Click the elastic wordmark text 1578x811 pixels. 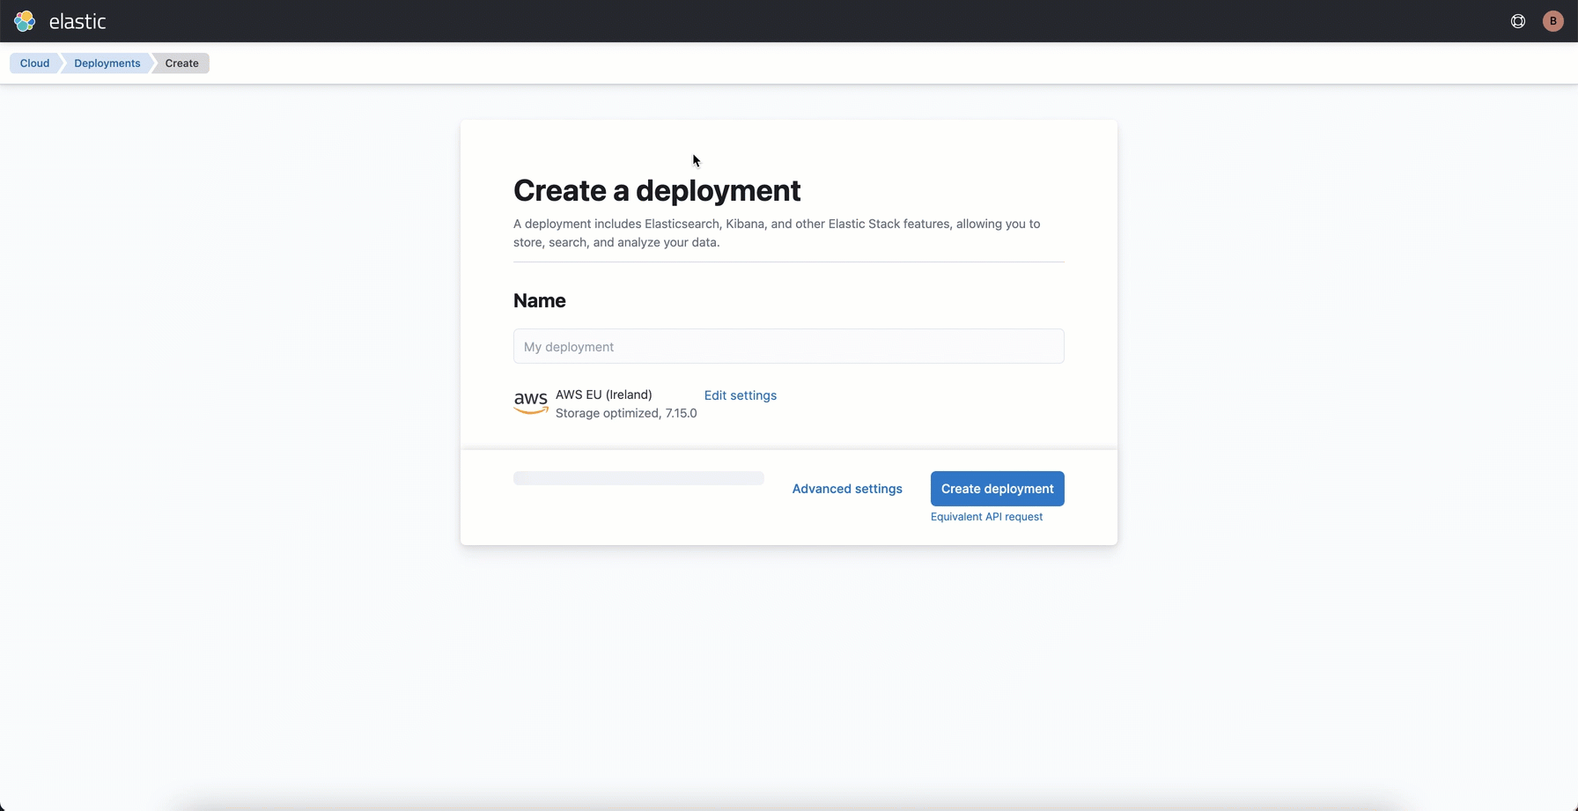click(77, 21)
